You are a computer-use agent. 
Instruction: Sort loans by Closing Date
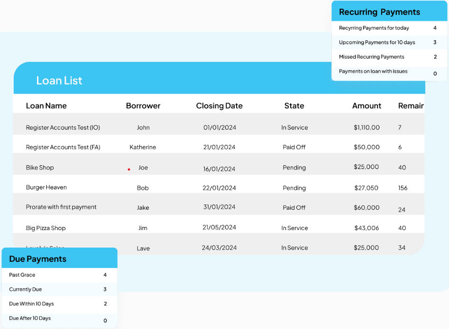click(x=219, y=106)
